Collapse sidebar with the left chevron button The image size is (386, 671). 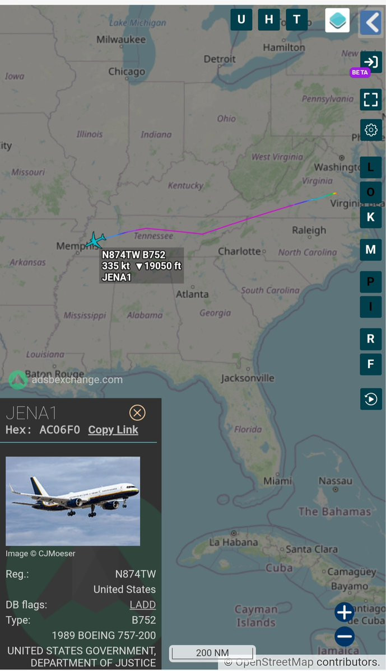[370, 22]
